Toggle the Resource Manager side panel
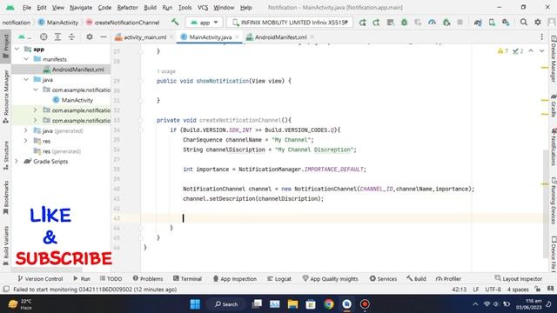This screenshot has width=557, height=313. (x=6, y=97)
